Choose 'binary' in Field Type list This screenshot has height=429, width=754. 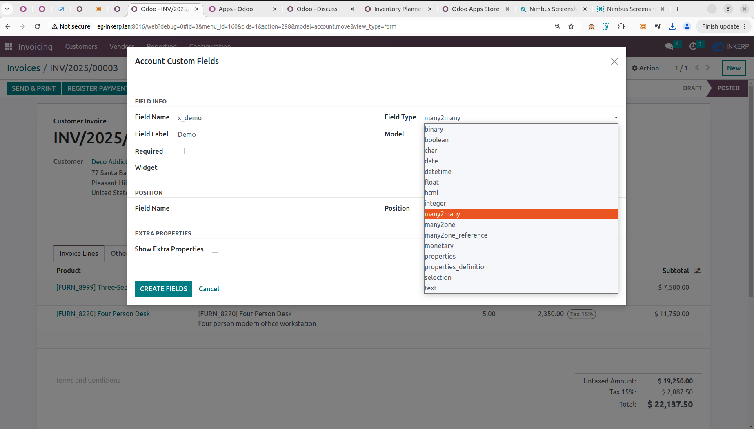[521, 129]
